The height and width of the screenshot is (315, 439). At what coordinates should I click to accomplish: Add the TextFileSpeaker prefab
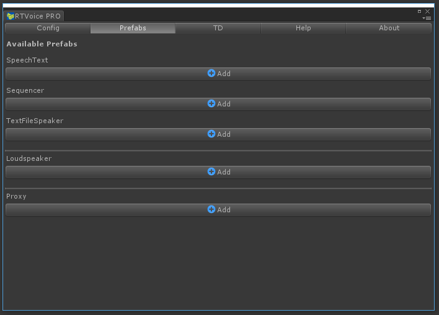(218, 134)
